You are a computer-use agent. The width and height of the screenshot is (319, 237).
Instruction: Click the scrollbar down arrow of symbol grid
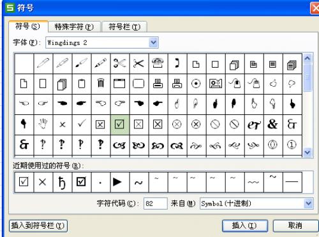point(308,152)
